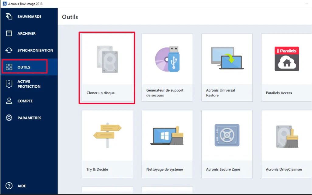Switch to the Outils section
Image resolution: width=312 pixels, height=195 pixels.
pos(24,67)
